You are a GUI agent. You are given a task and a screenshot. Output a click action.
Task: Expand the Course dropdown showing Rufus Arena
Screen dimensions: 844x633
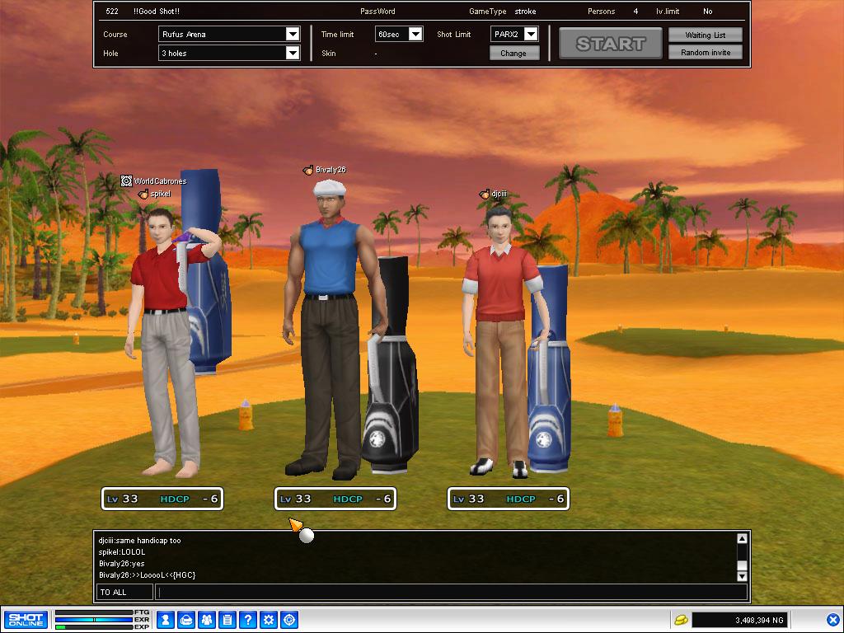[x=292, y=35]
